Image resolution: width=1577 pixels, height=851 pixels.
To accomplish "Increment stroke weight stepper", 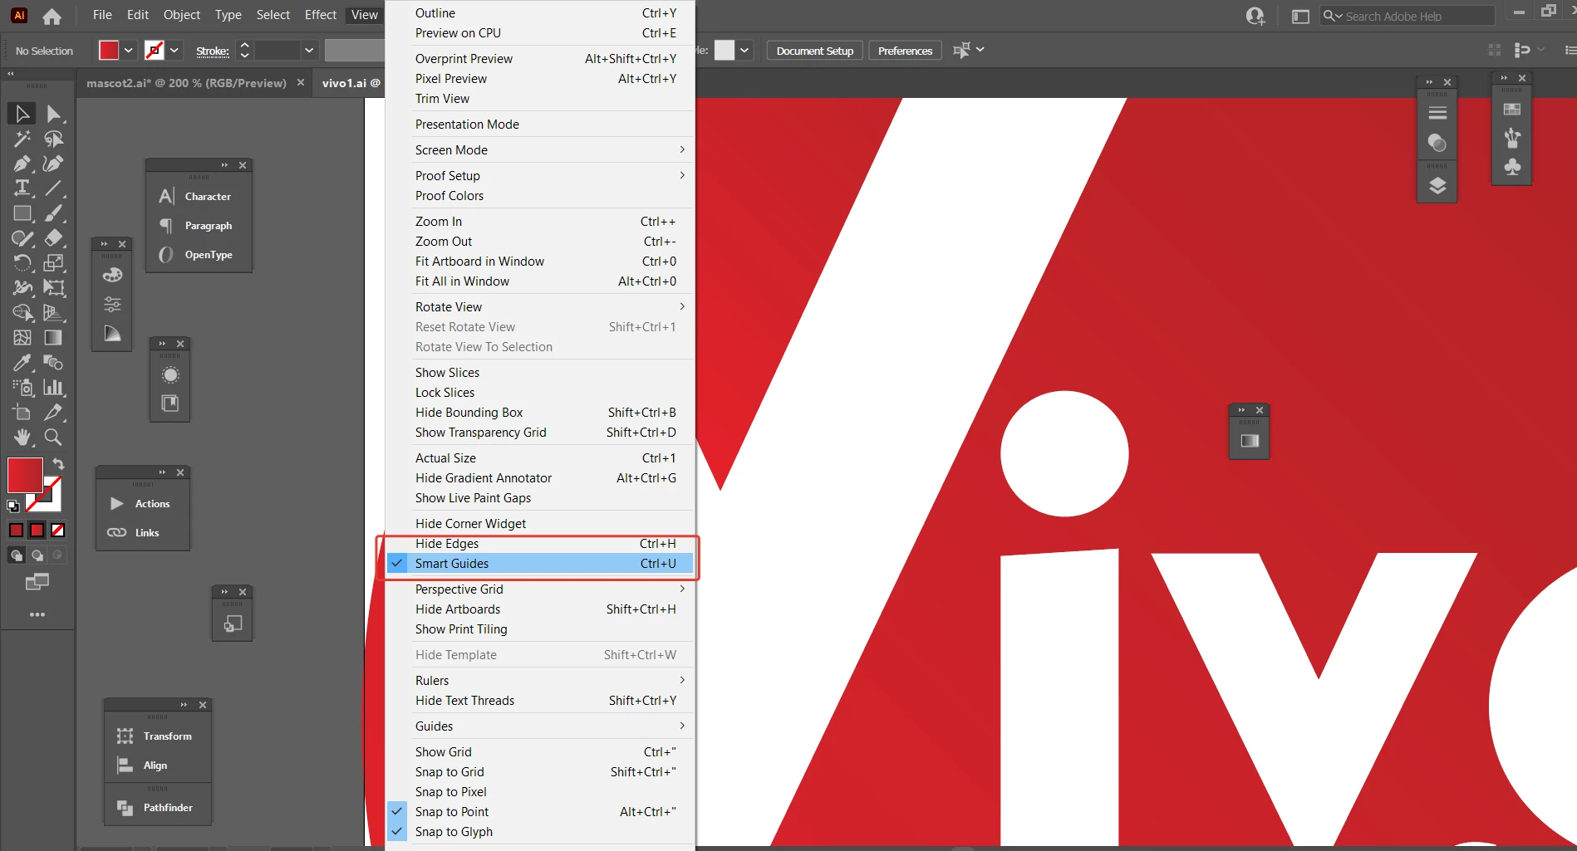I will (x=244, y=46).
